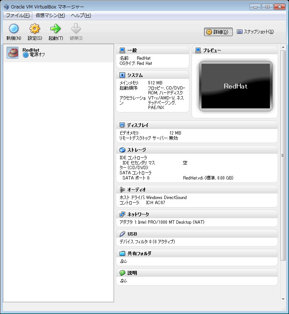This screenshot has height=314, width=289.
Task: Open the ファイル(F) menu
Action: [x=18, y=15]
